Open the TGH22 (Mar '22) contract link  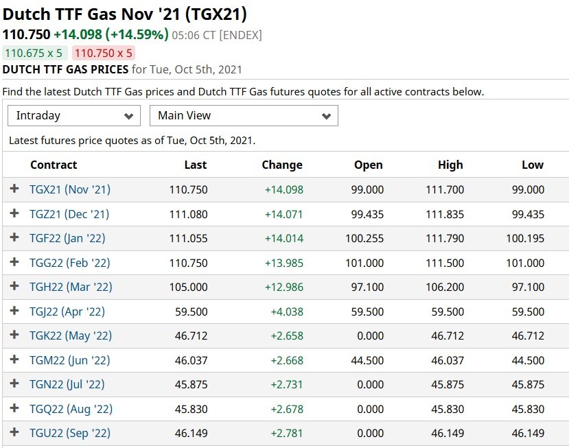click(71, 287)
